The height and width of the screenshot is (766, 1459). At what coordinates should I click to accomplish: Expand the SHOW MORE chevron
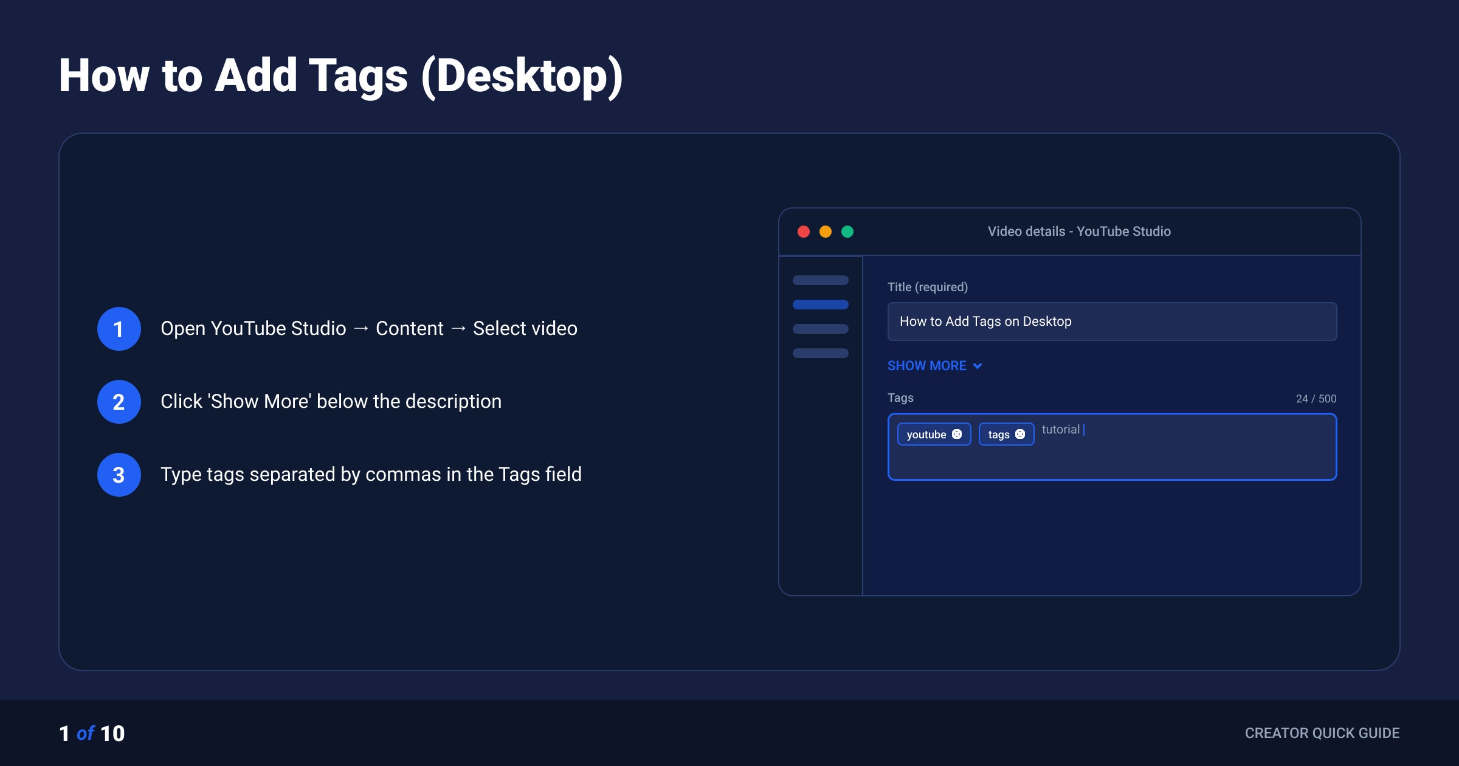pos(978,366)
